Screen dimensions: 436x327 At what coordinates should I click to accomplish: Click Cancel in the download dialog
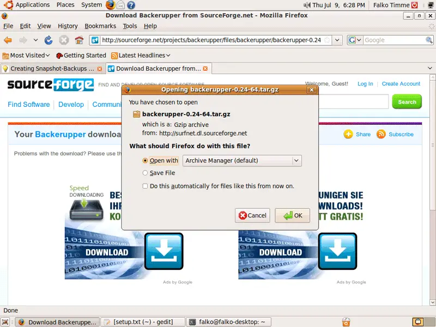[252, 215]
